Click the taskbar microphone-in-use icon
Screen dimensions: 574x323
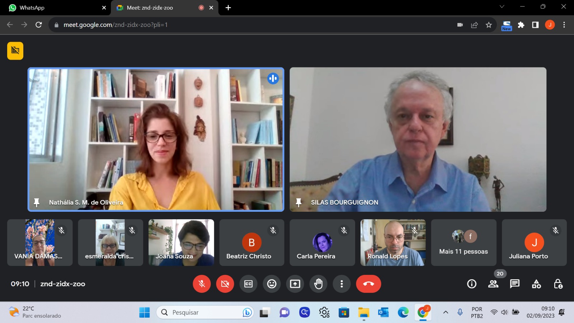click(x=460, y=313)
